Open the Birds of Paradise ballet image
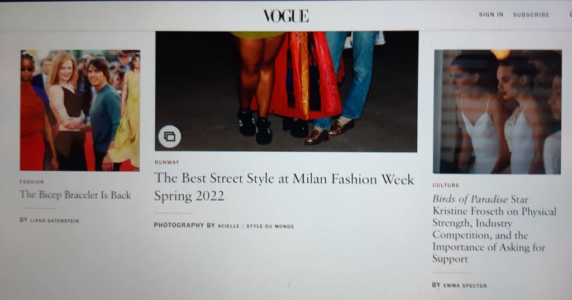572x300 pixels. [497, 112]
